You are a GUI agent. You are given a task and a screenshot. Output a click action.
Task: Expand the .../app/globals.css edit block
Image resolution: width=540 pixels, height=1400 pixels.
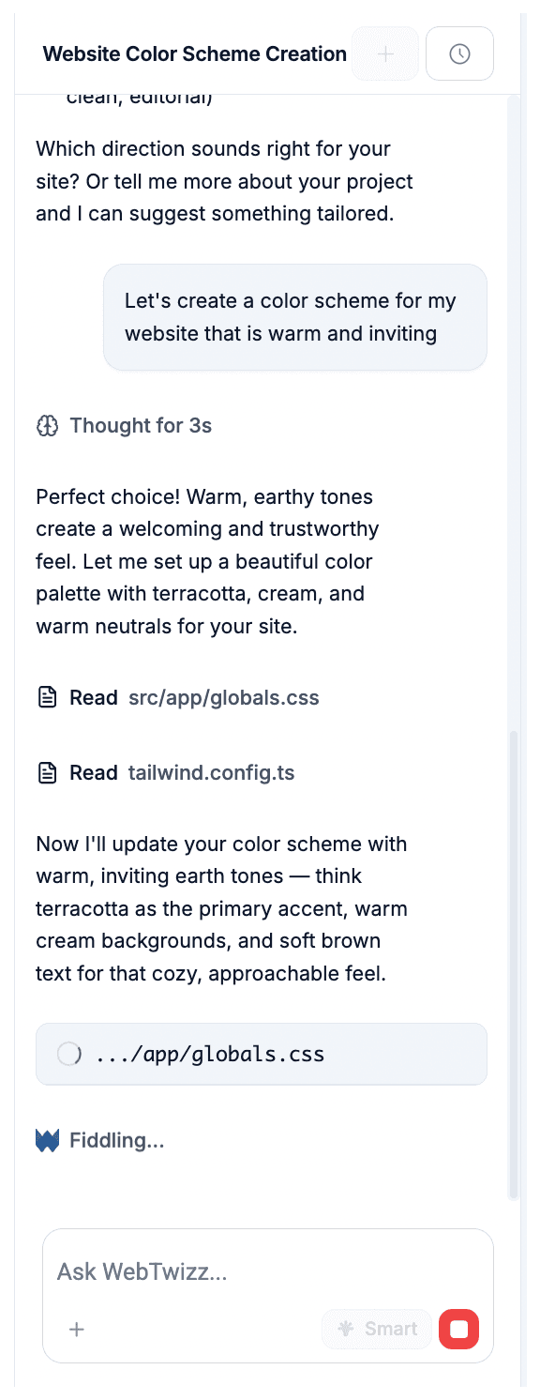pos(262,1054)
